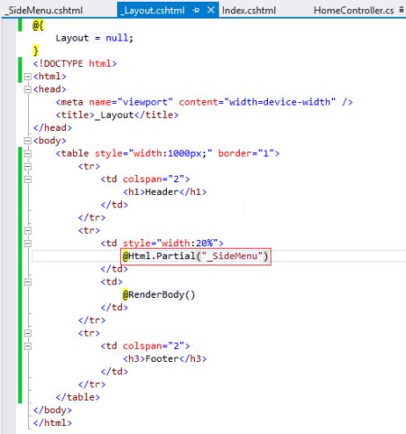
Task: Open the Index.cshtml tab
Action: 249,10
